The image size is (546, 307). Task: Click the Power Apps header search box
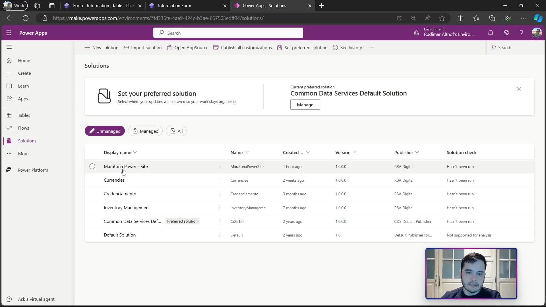(x=228, y=33)
